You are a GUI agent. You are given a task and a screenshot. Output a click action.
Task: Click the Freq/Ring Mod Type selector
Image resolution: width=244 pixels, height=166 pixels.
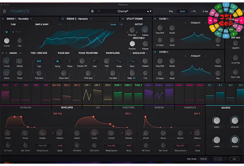tap(39, 61)
